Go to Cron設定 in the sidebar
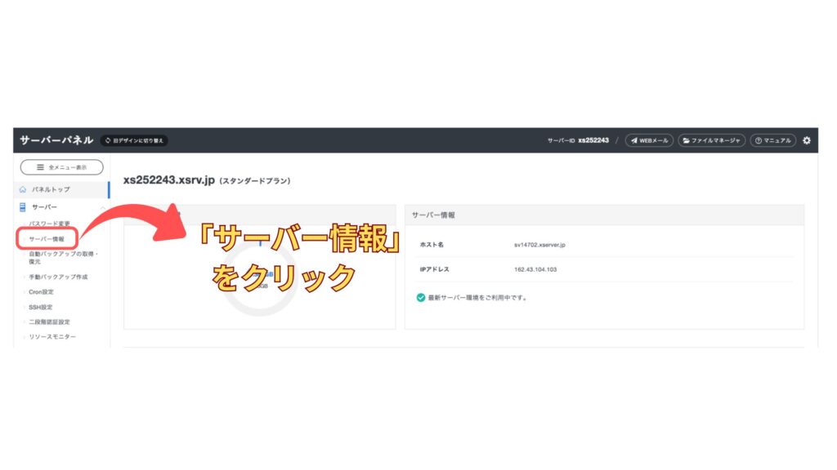The width and height of the screenshot is (837, 470). pyautogui.click(x=41, y=292)
